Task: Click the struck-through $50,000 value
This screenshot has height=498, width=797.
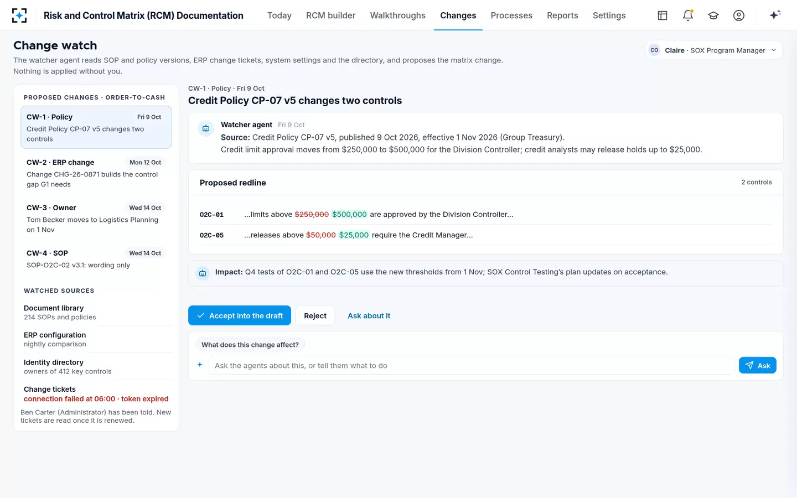Action: coord(321,235)
